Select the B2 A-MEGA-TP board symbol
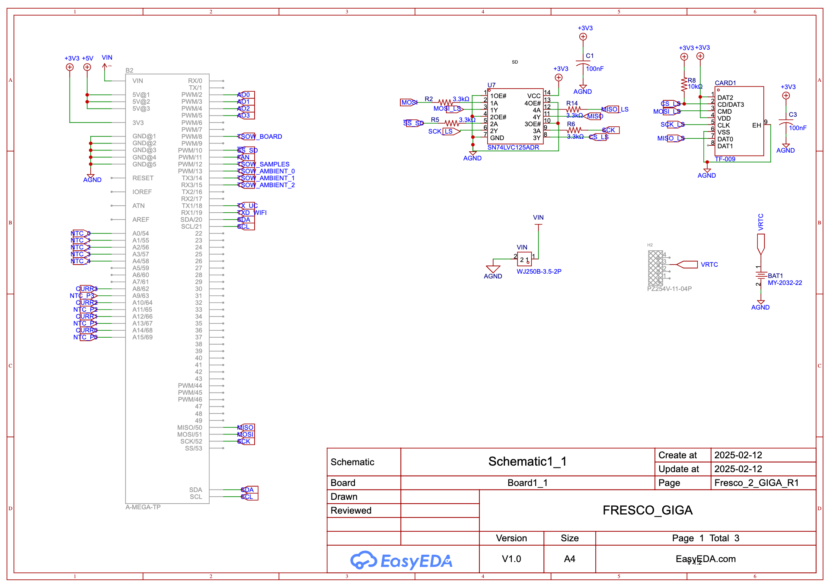The height and width of the screenshot is (588, 830). click(167, 288)
